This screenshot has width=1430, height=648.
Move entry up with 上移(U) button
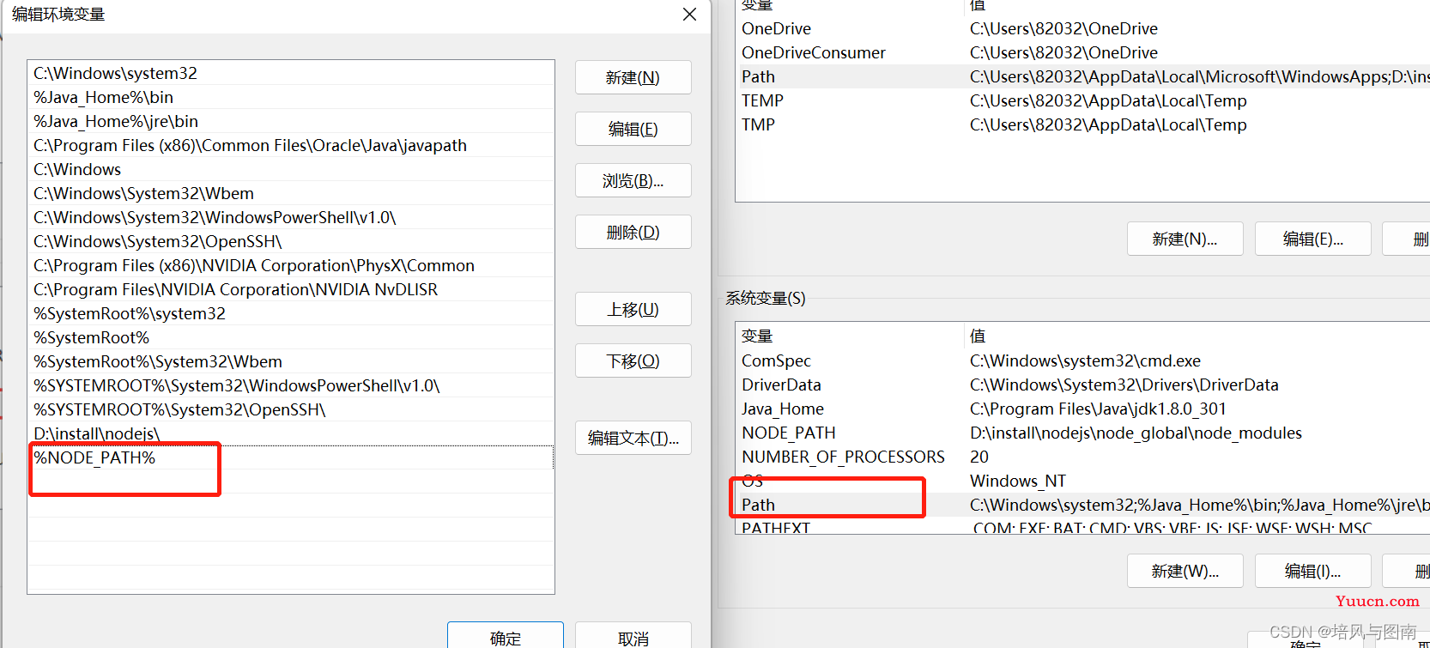[x=633, y=309]
